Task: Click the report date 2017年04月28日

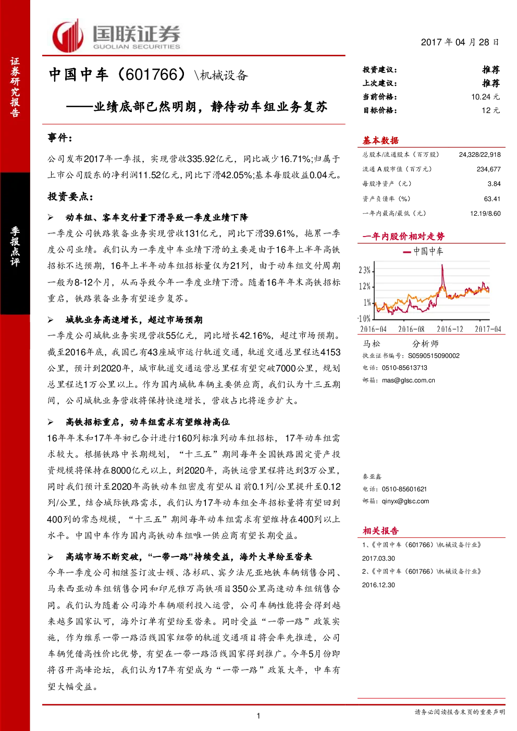Action: (460, 42)
